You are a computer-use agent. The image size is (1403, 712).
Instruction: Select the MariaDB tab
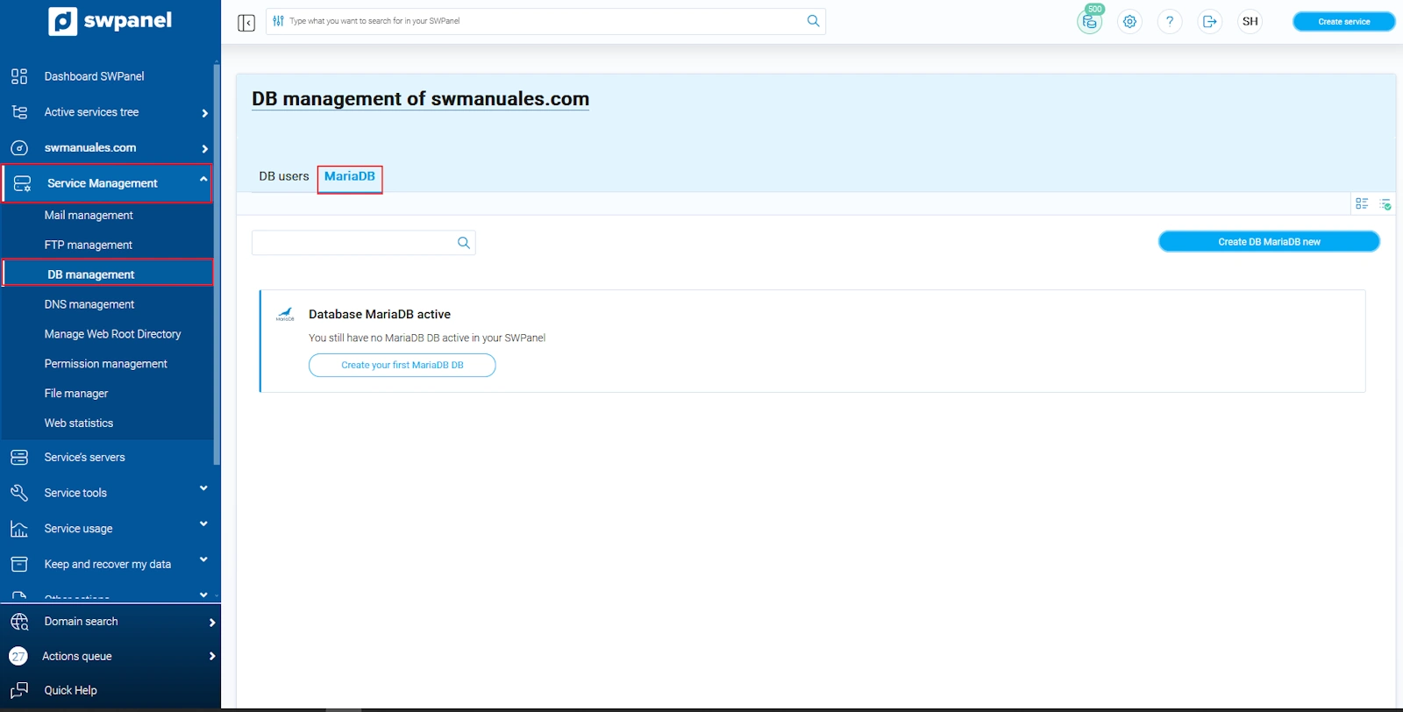click(350, 176)
